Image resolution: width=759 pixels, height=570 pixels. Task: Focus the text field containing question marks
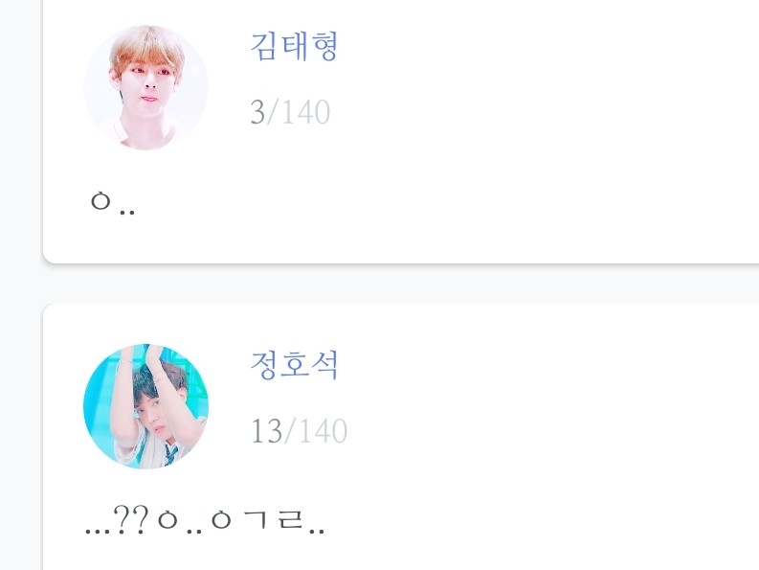(205, 519)
